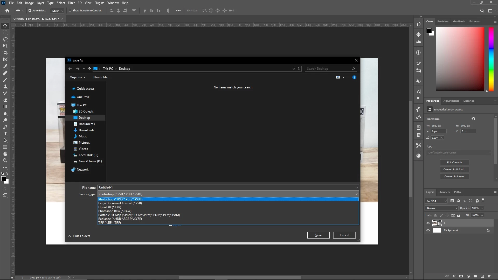Click the delete layer trash icon
Screen dimensions: 498x280
pos(489,276)
